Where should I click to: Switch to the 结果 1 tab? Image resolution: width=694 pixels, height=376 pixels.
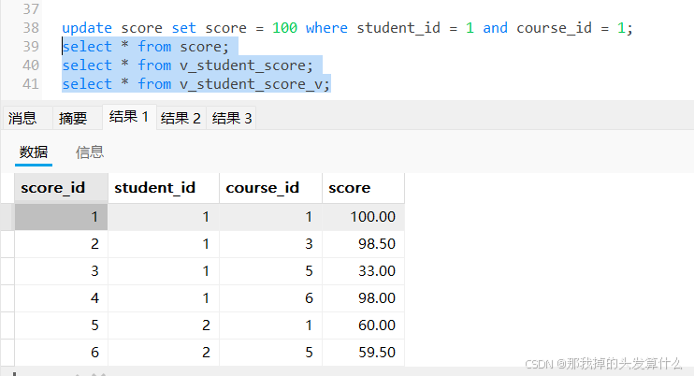[x=129, y=117]
